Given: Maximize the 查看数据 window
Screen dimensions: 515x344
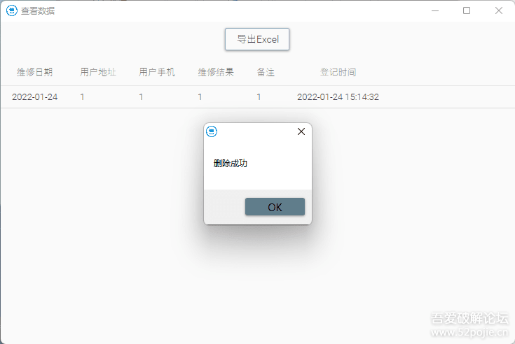Looking at the screenshot, I should pyautogui.click(x=467, y=10).
